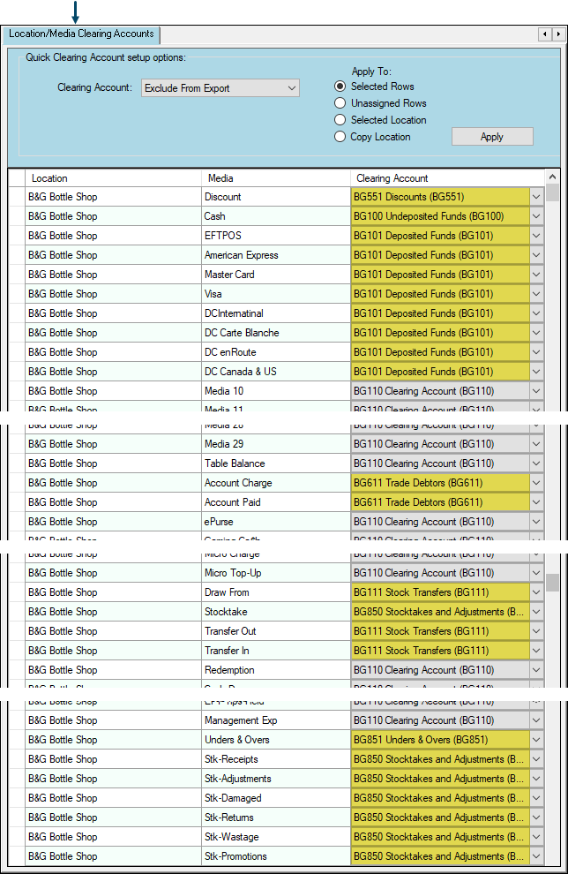
Task: Expand clearing account dropdown for Management Exp row
Action: (x=536, y=720)
